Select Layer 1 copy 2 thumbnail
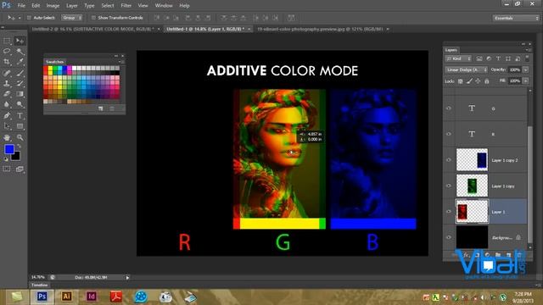 point(472,160)
